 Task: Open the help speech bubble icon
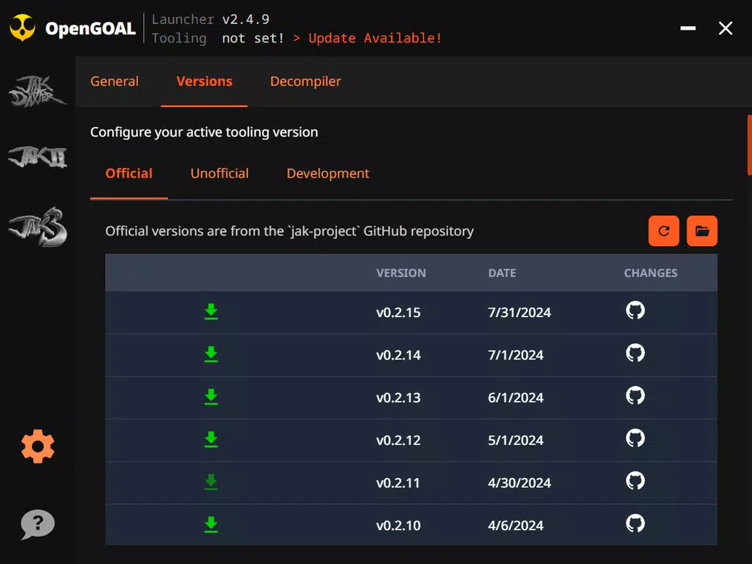[37, 525]
